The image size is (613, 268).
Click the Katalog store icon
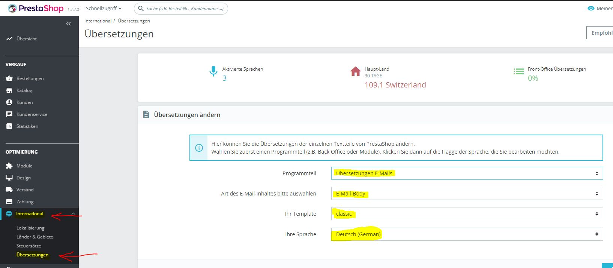pyautogui.click(x=9, y=90)
